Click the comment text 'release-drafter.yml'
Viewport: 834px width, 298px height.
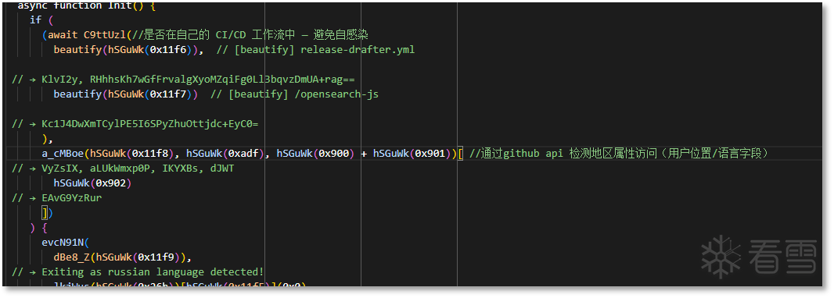click(358, 50)
